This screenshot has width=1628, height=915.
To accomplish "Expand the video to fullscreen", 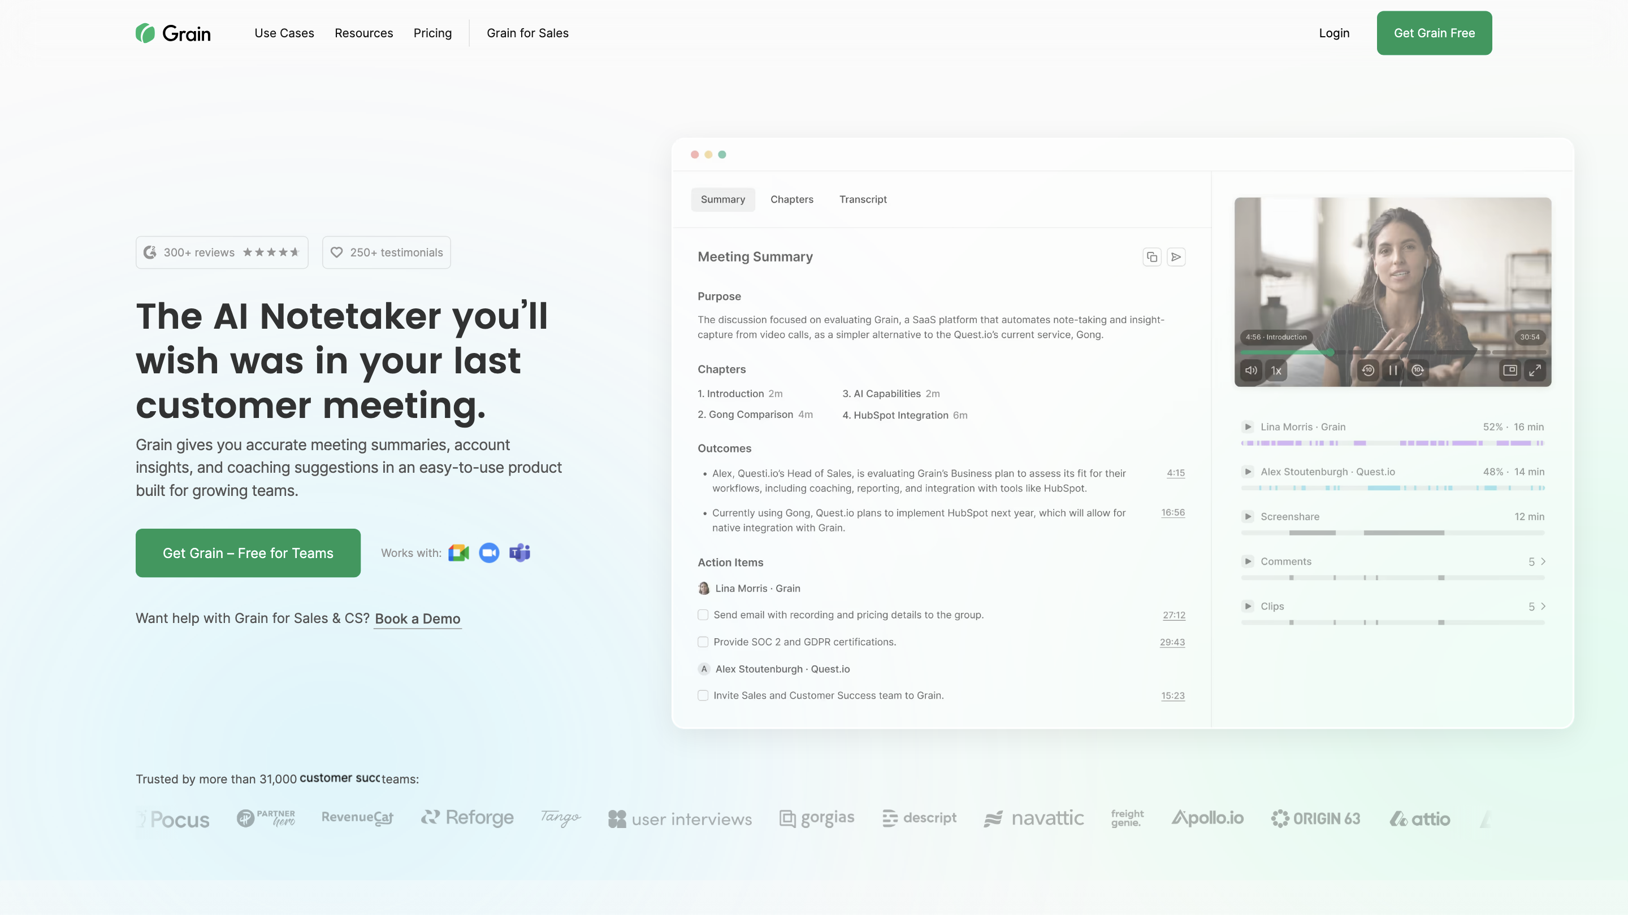I will (x=1535, y=371).
